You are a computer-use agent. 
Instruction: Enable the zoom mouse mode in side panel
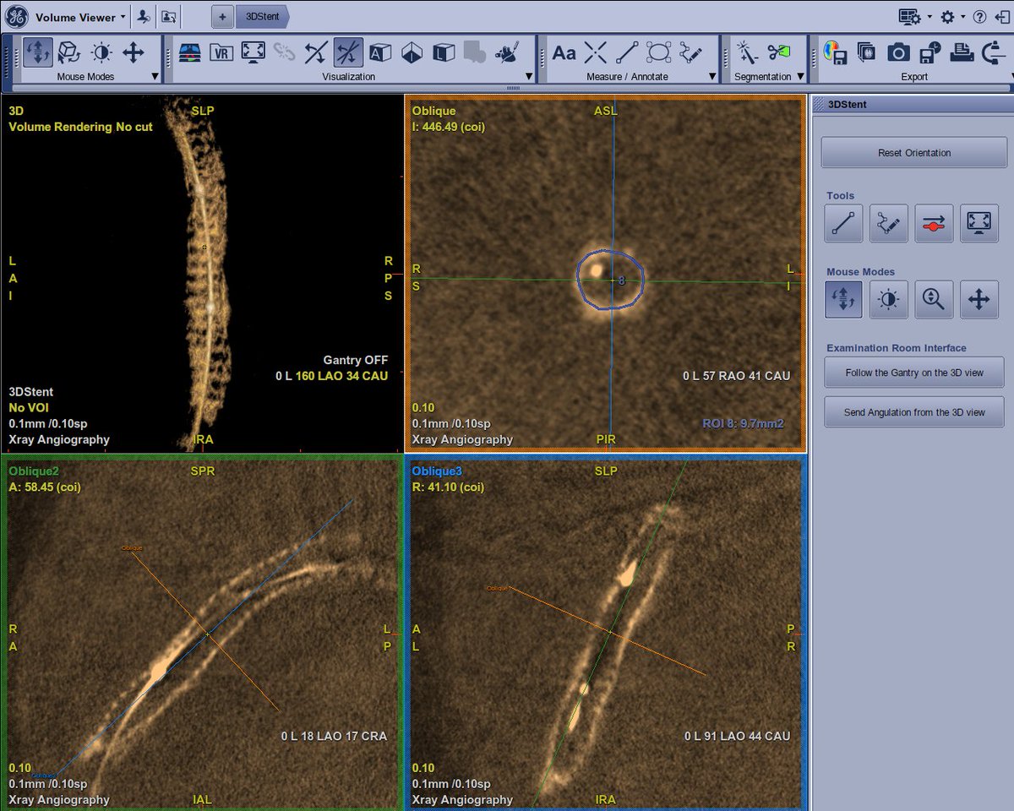(934, 299)
